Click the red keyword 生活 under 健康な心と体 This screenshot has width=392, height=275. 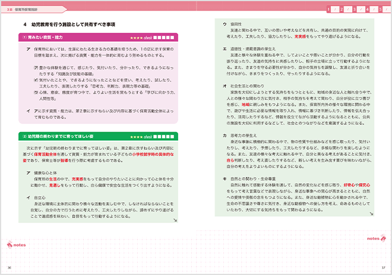pyautogui.click(x=53, y=179)
